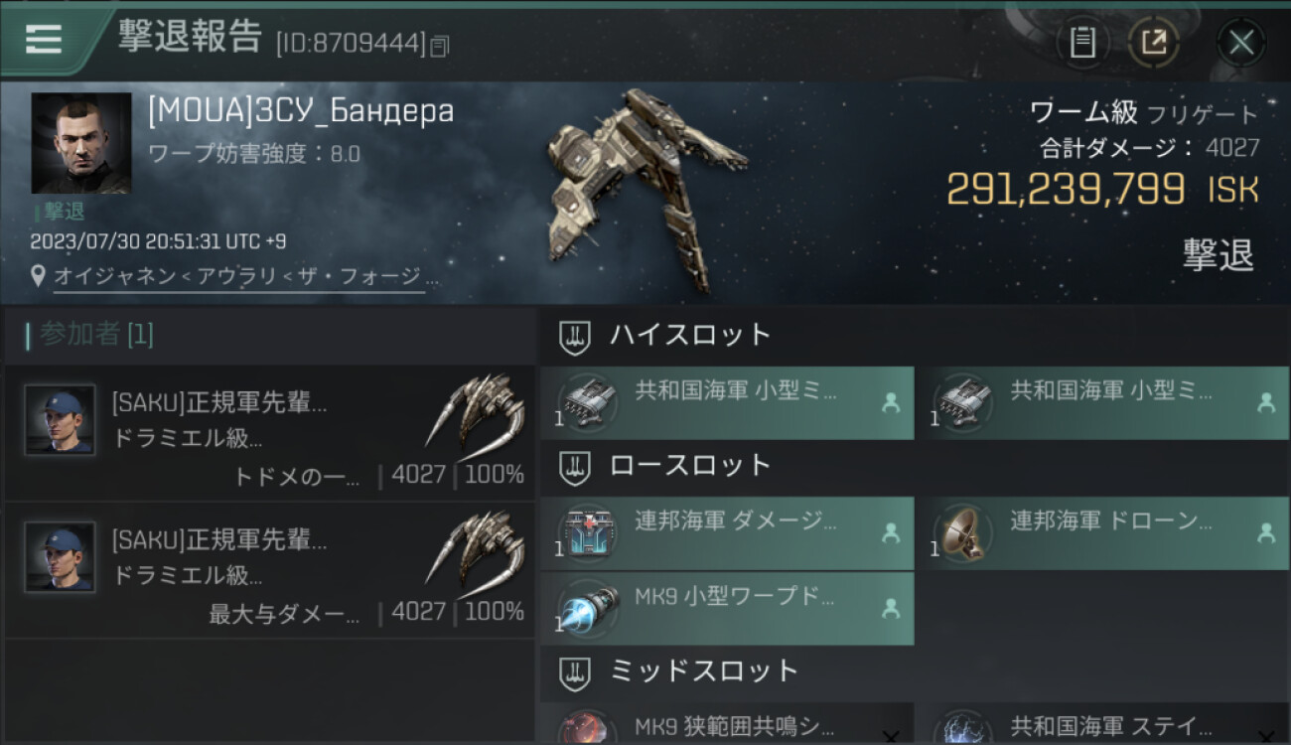Screen dimensions: 1291x745
Task: Select the 連邦海軍 ドローン antenna icon
Action: (x=961, y=533)
